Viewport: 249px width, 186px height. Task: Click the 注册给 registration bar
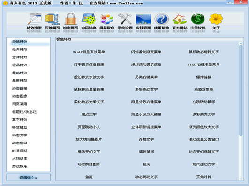[x=29, y=177]
